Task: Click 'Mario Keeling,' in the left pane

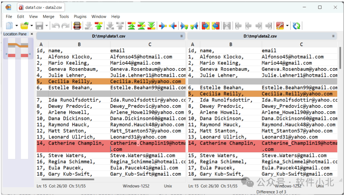Action: (69, 63)
